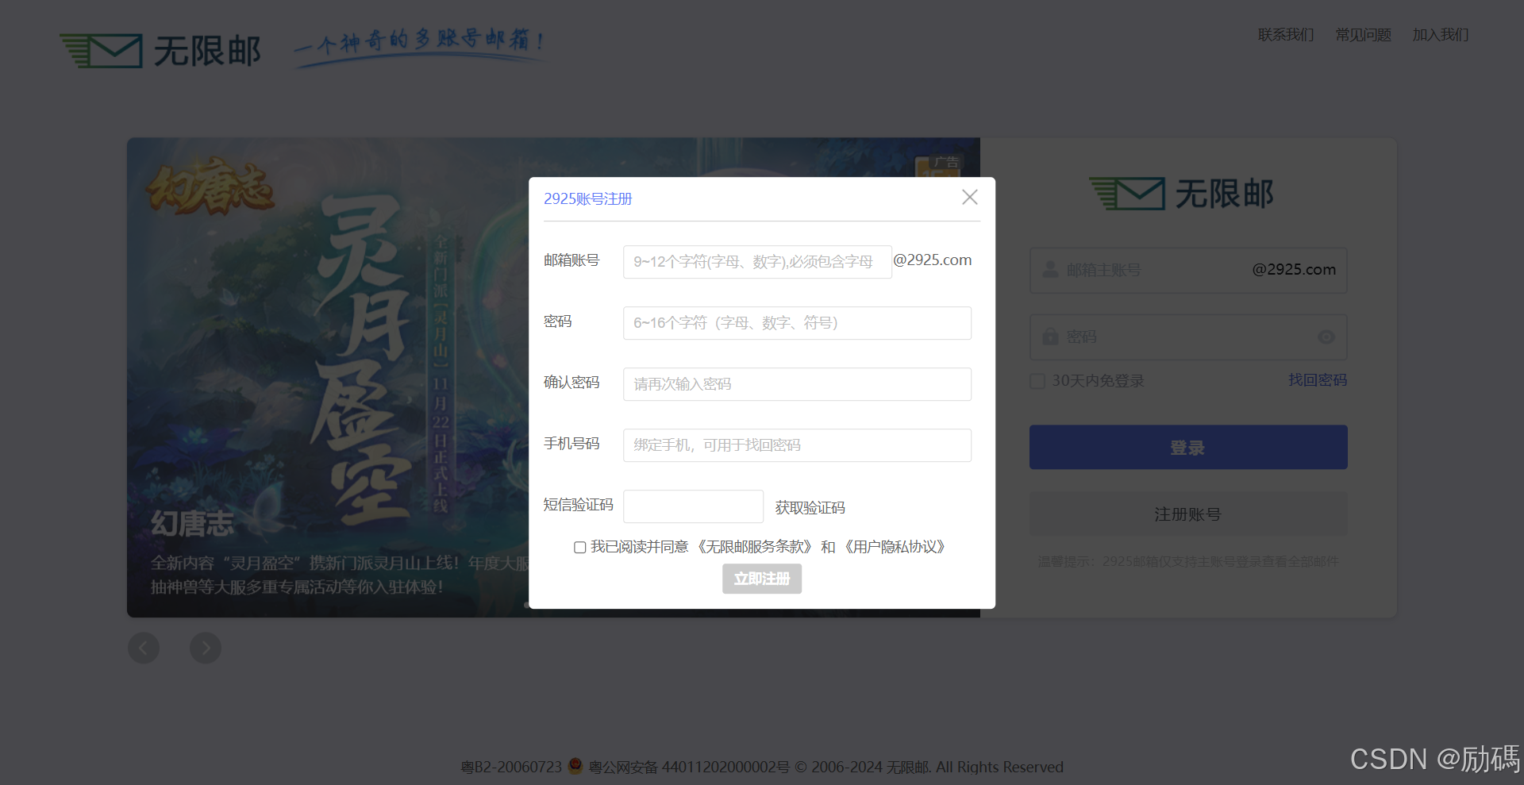Click the police badge icon in footer
Image resolution: width=1524 pixels, height=785 pixels.
pos(575,767)
